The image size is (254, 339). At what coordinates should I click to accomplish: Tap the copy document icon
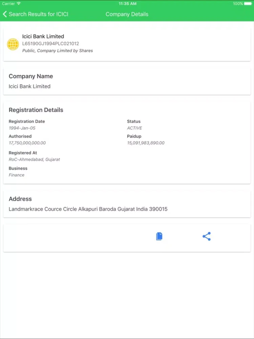pyautogui.click(x=159, y=236)
